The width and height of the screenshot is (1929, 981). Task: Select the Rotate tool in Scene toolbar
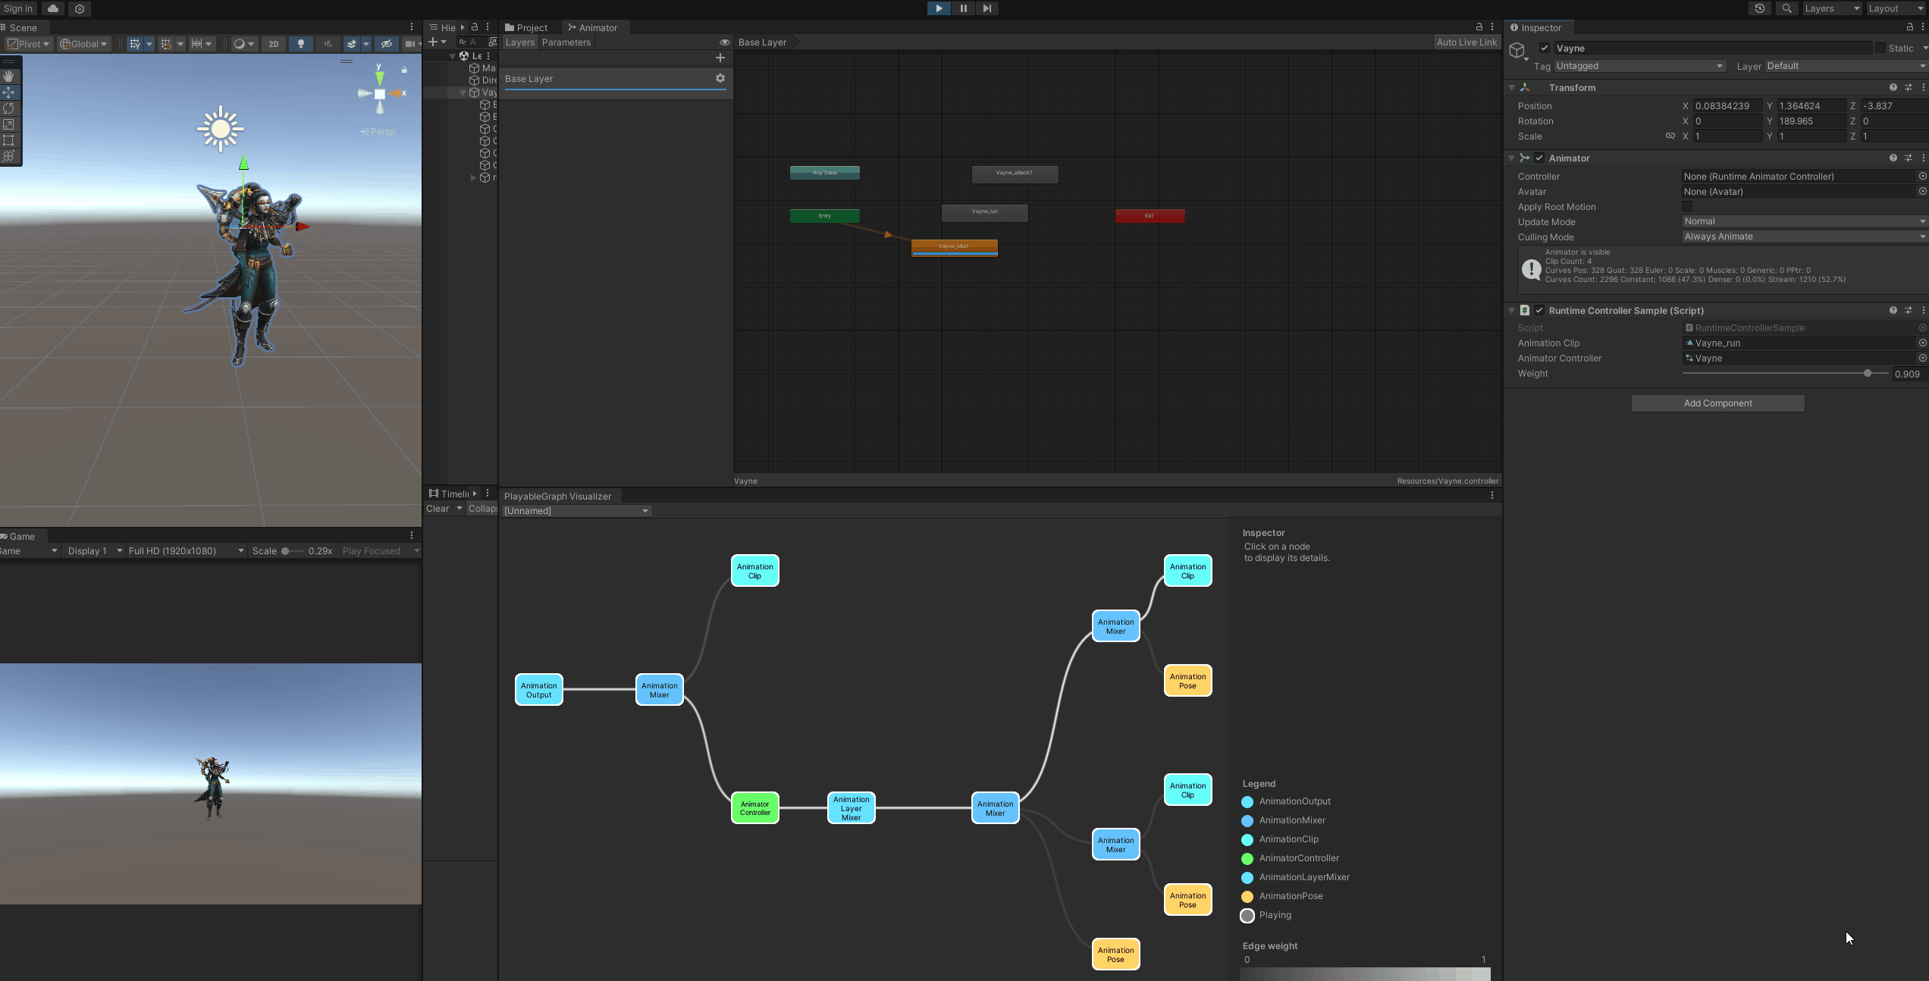pyautogui.click(x=9, y=108)
